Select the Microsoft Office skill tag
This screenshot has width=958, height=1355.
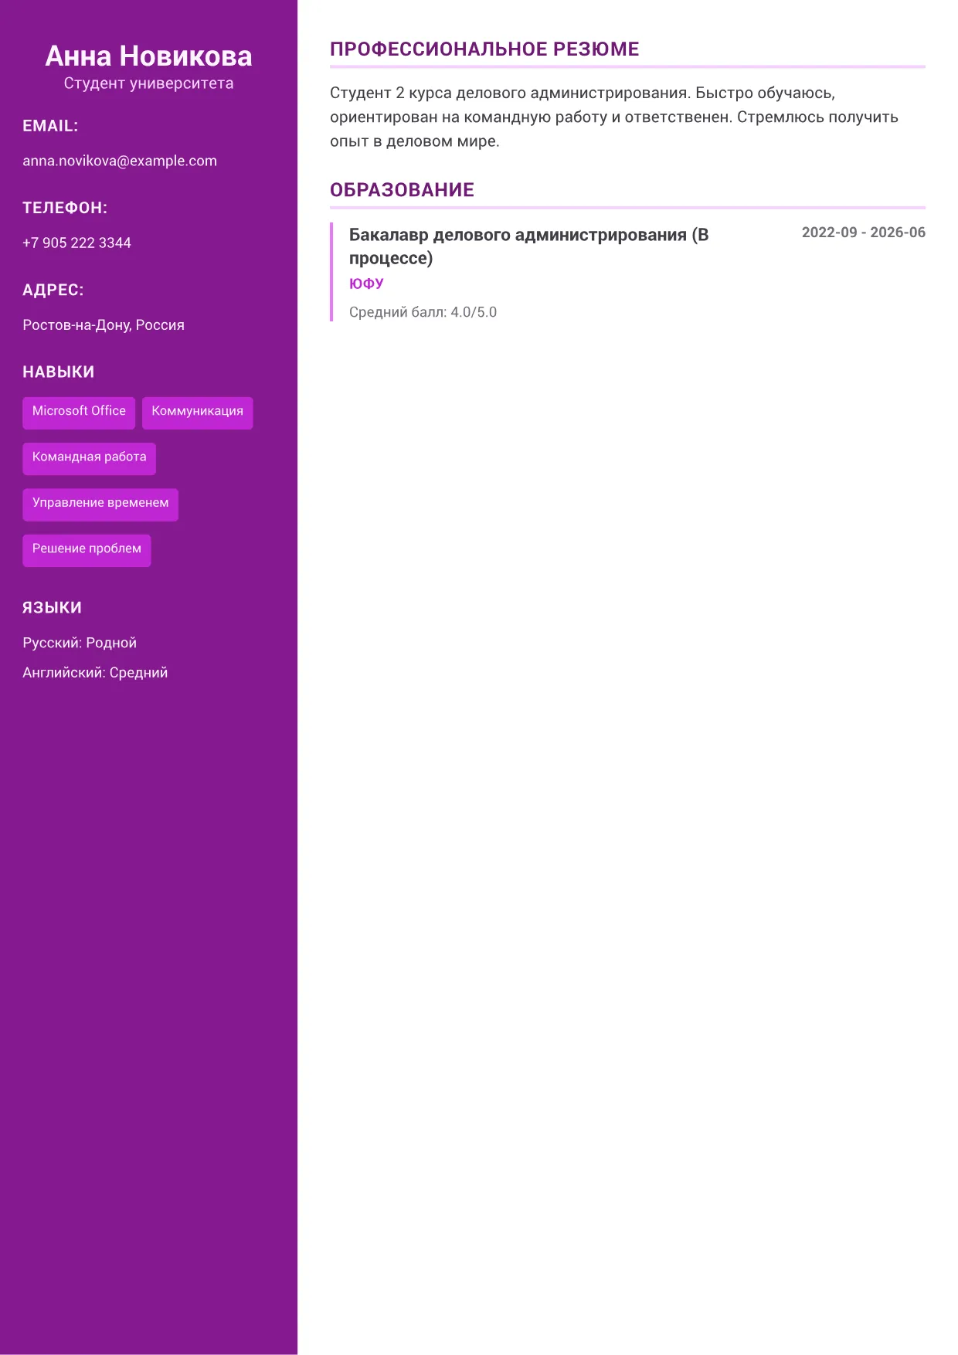click(x=79, y=412)
